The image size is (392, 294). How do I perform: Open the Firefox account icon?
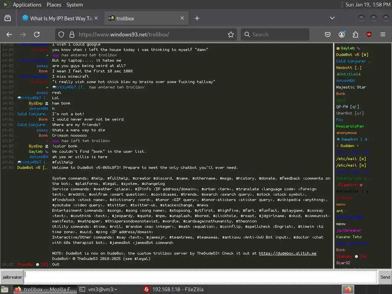342,34
